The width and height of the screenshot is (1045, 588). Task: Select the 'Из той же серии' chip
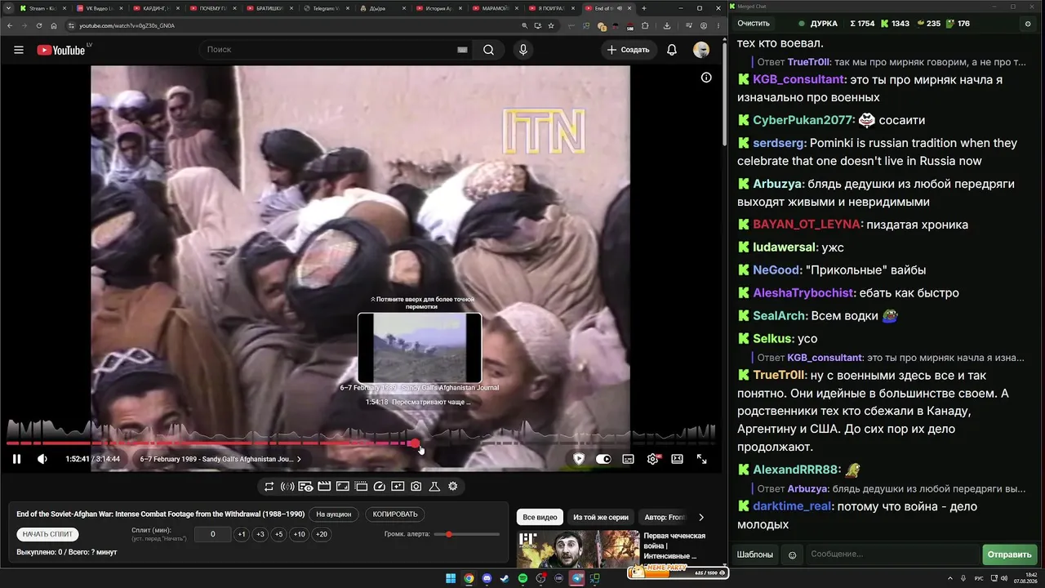(601, 517)
